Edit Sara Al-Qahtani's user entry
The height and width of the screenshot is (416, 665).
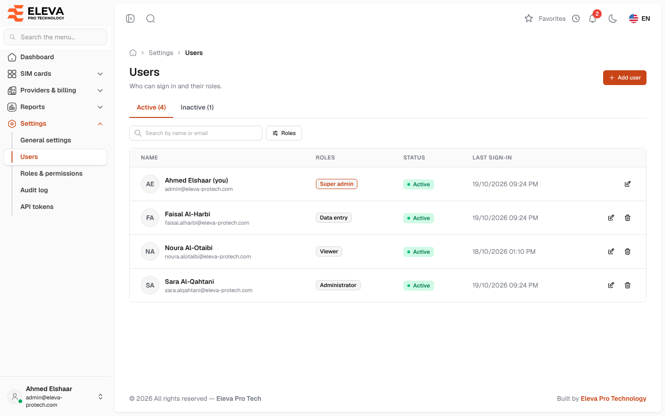click(611, 285)
